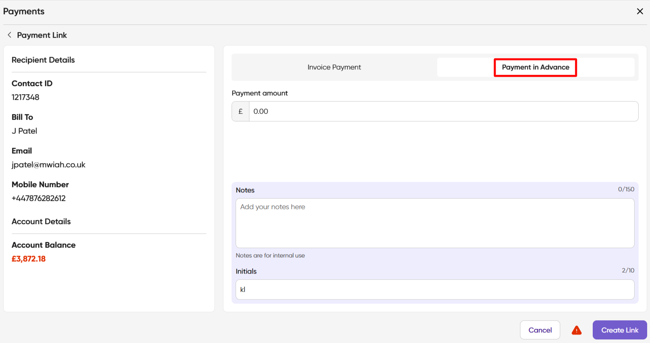Click the Initials input field
Image resolution: width=650 pixels, height=343 pixels.
click(x=435, y=289)
